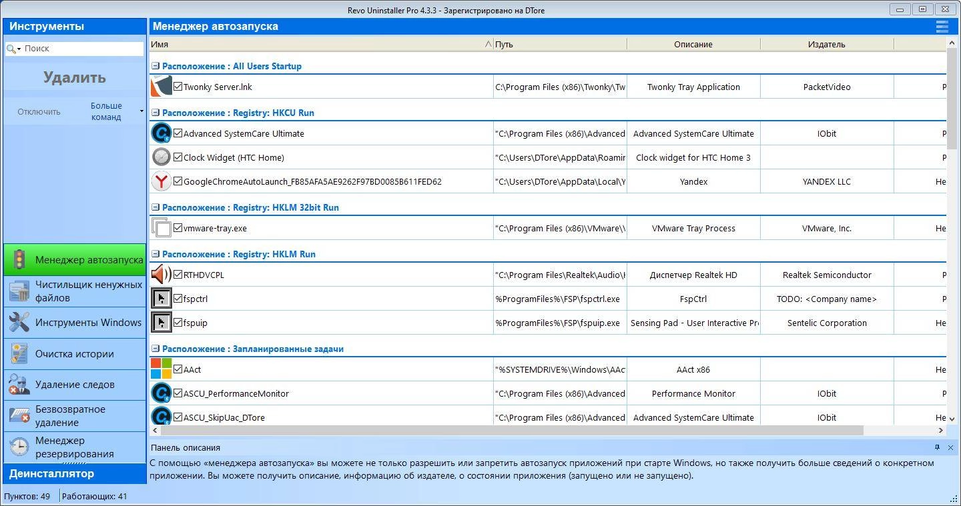
Task: Toggle the fspuip checkbox
Action: click(178, 323)
